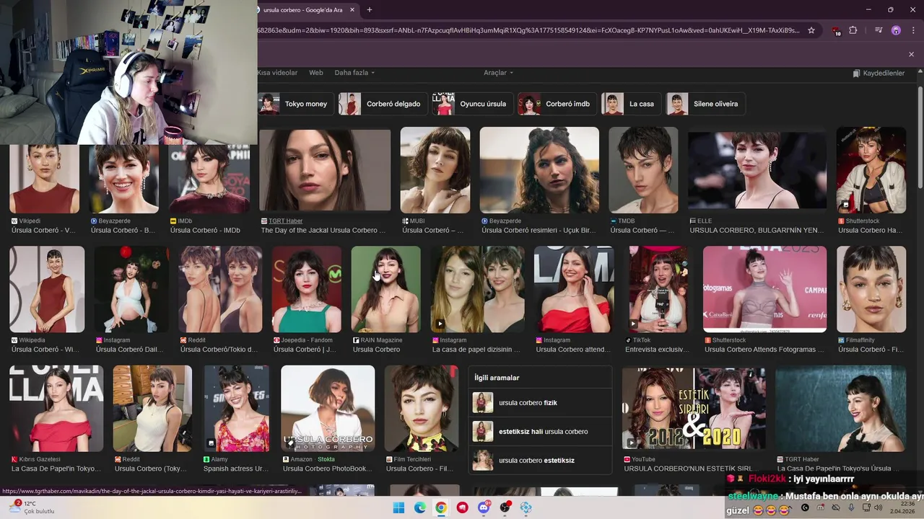Open the red app icon in taskbar

(x=463, y=507)
